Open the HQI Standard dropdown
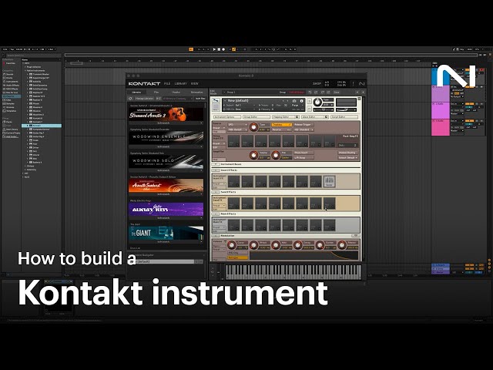 tap(304, 129)
